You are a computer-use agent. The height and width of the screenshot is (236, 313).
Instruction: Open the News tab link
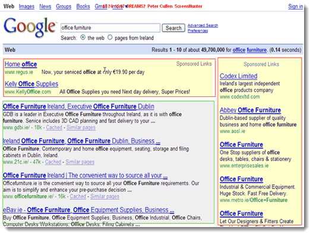coord(45,7)
